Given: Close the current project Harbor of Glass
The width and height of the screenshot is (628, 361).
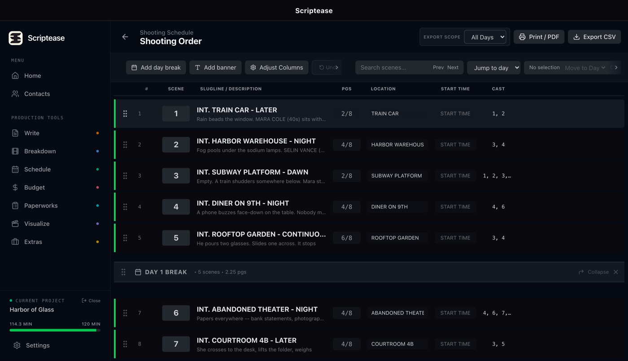Looking at the screenshot, I should [91, 300].
